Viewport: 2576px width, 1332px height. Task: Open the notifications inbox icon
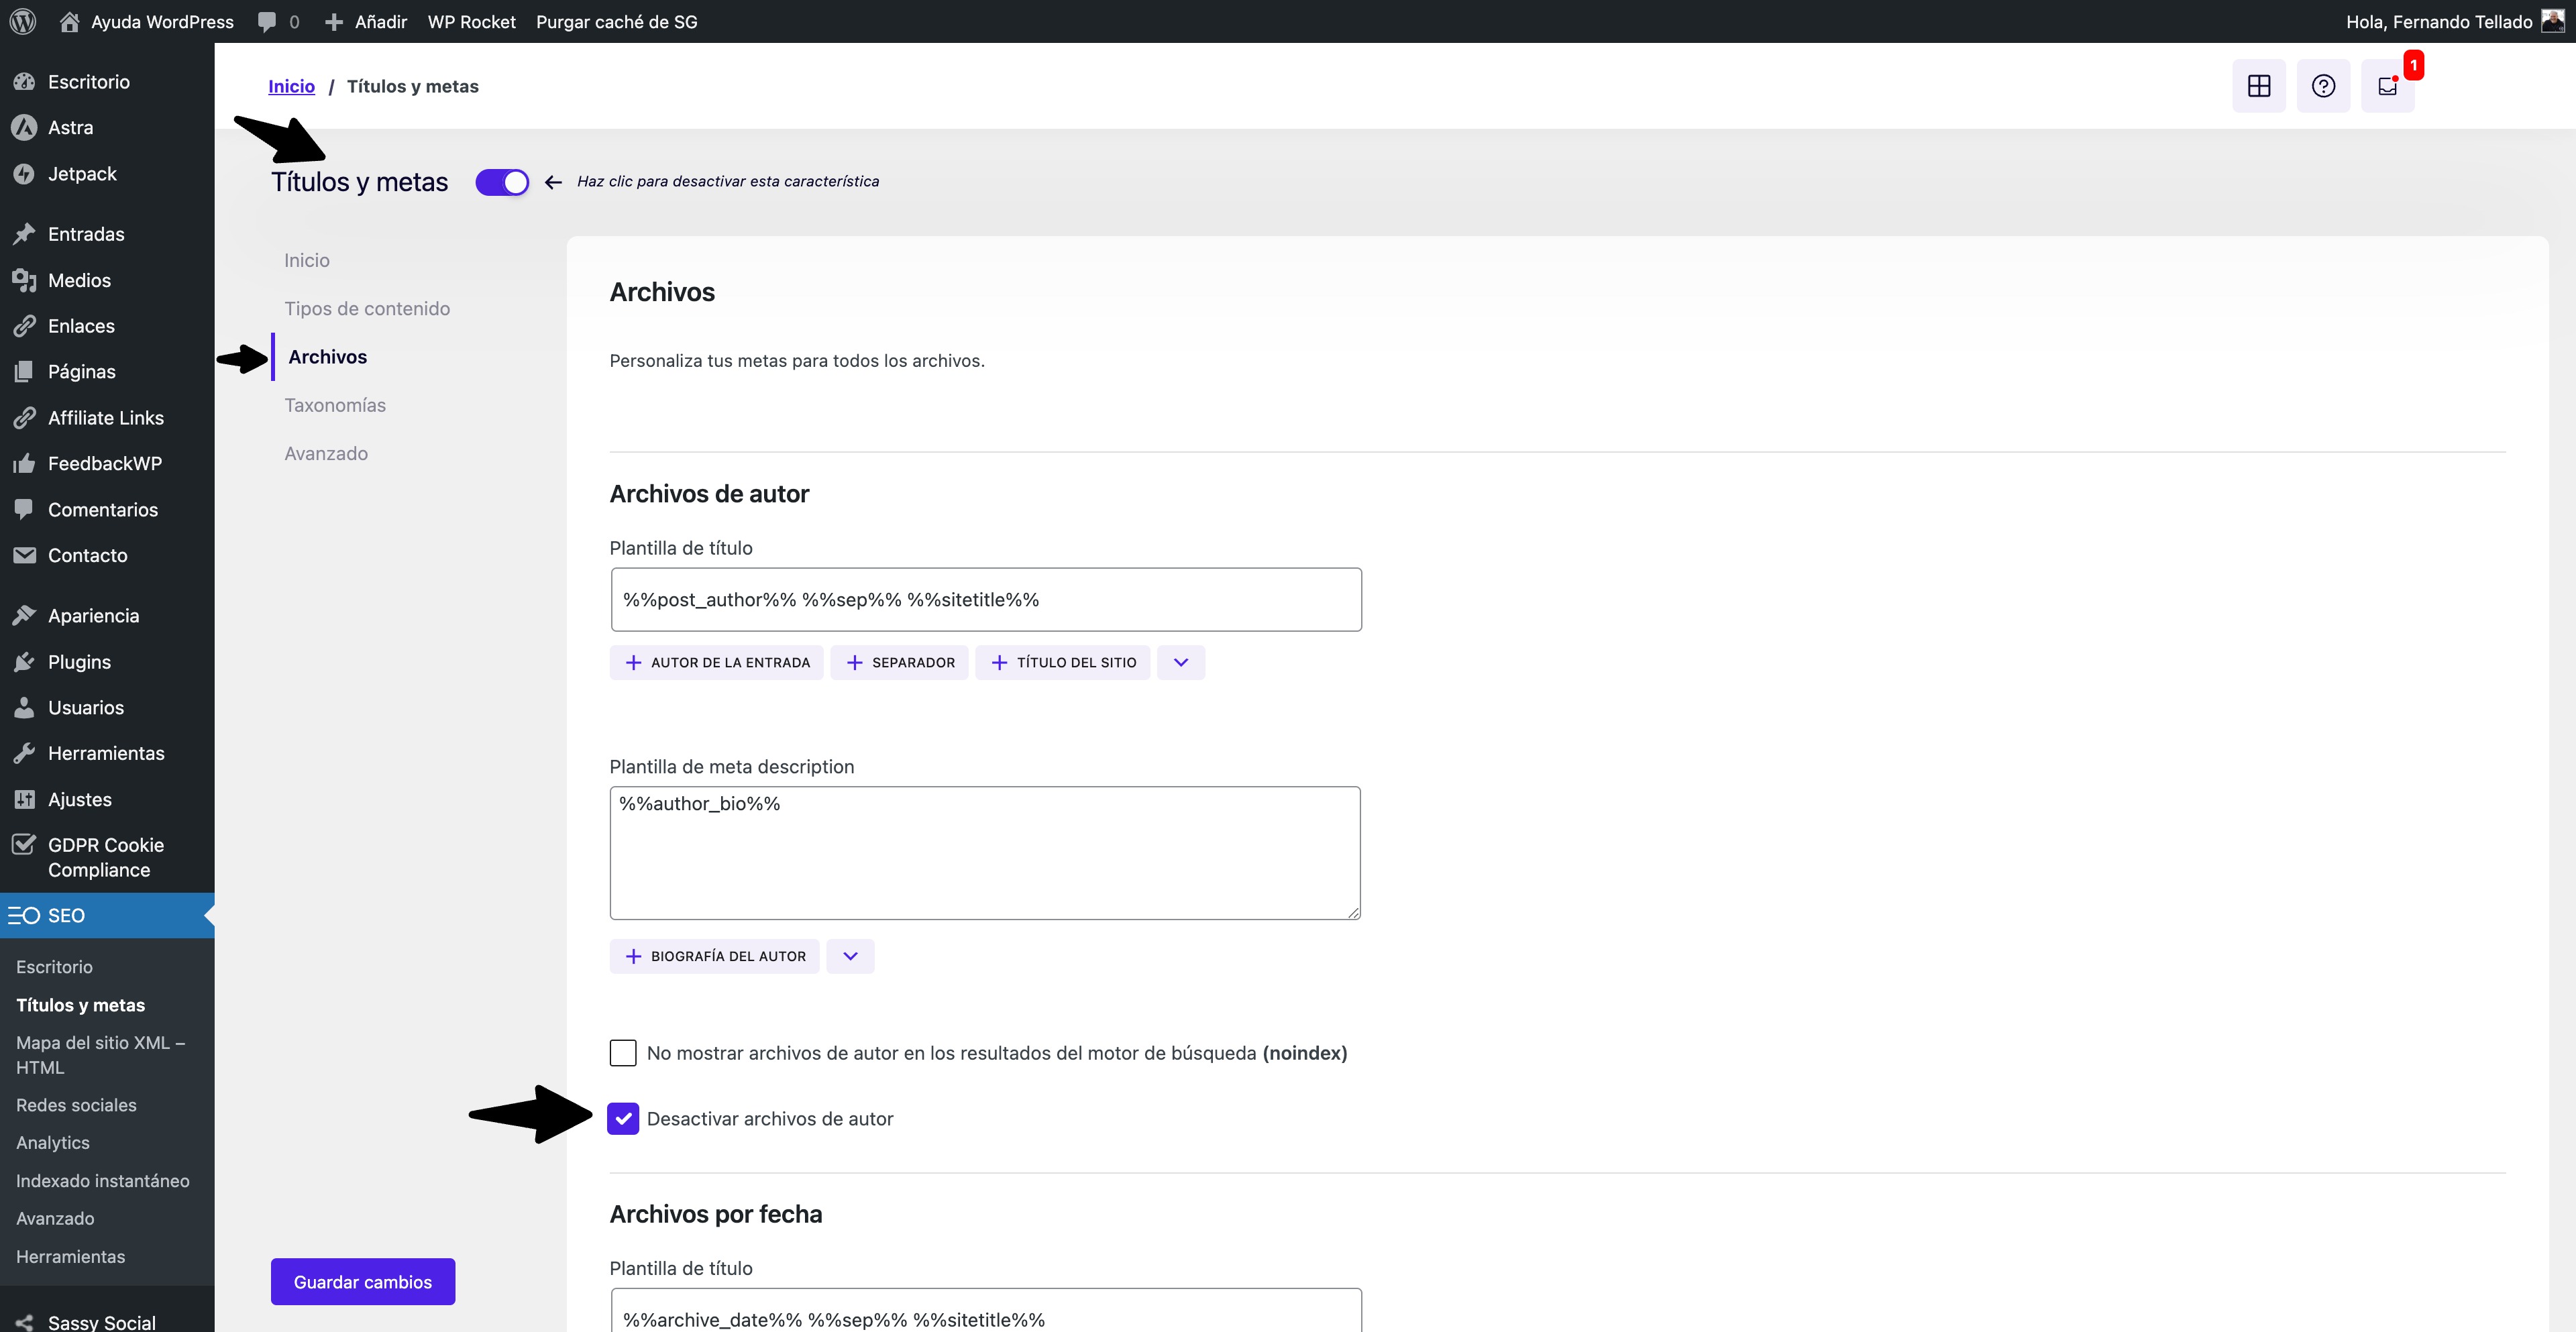tap(2387, 86)
